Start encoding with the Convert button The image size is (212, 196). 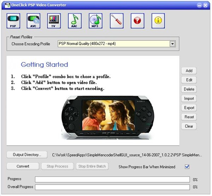(23, 166)
